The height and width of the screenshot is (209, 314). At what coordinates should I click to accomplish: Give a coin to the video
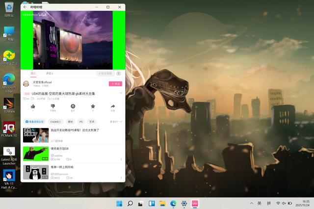tap(73, 106)
